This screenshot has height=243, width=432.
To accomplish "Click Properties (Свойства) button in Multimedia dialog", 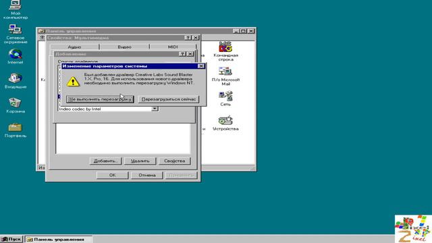I will pos(175,161).
